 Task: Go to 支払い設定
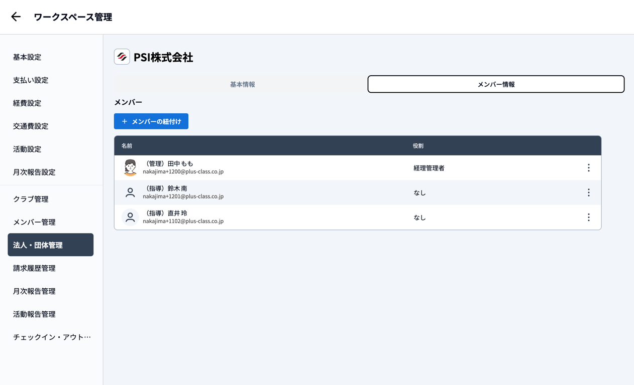pos(31,80)
